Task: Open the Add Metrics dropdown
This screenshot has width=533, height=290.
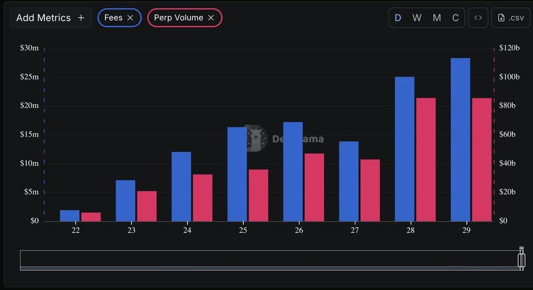Action: click(43, 18)
